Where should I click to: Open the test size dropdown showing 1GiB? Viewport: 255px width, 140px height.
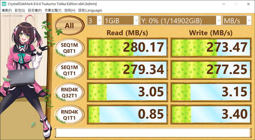point(121,20)
